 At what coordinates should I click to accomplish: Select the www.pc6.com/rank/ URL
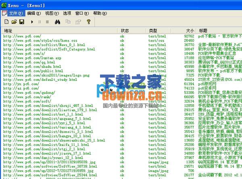[x=27, y=97]
